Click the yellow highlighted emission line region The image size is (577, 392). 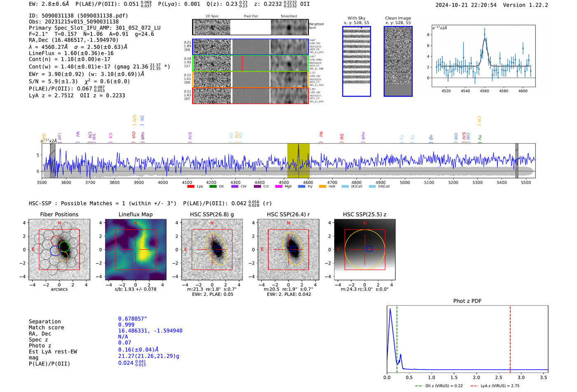click(x=298, y=160)
